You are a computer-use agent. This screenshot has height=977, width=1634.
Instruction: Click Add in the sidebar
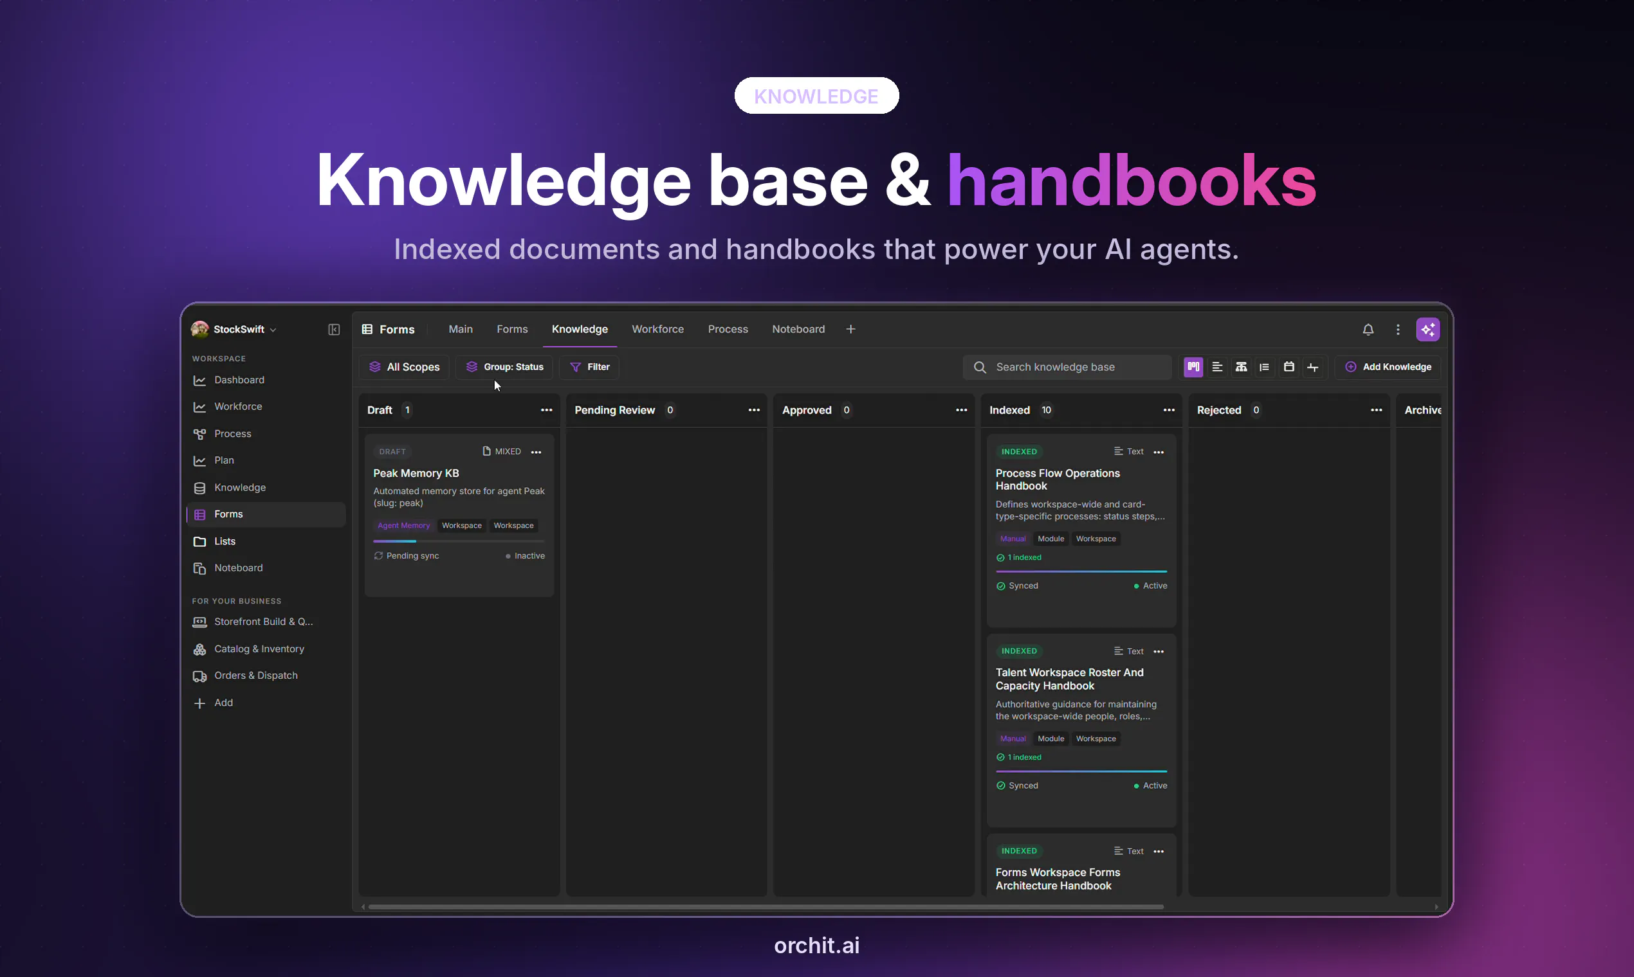[266, 703]
